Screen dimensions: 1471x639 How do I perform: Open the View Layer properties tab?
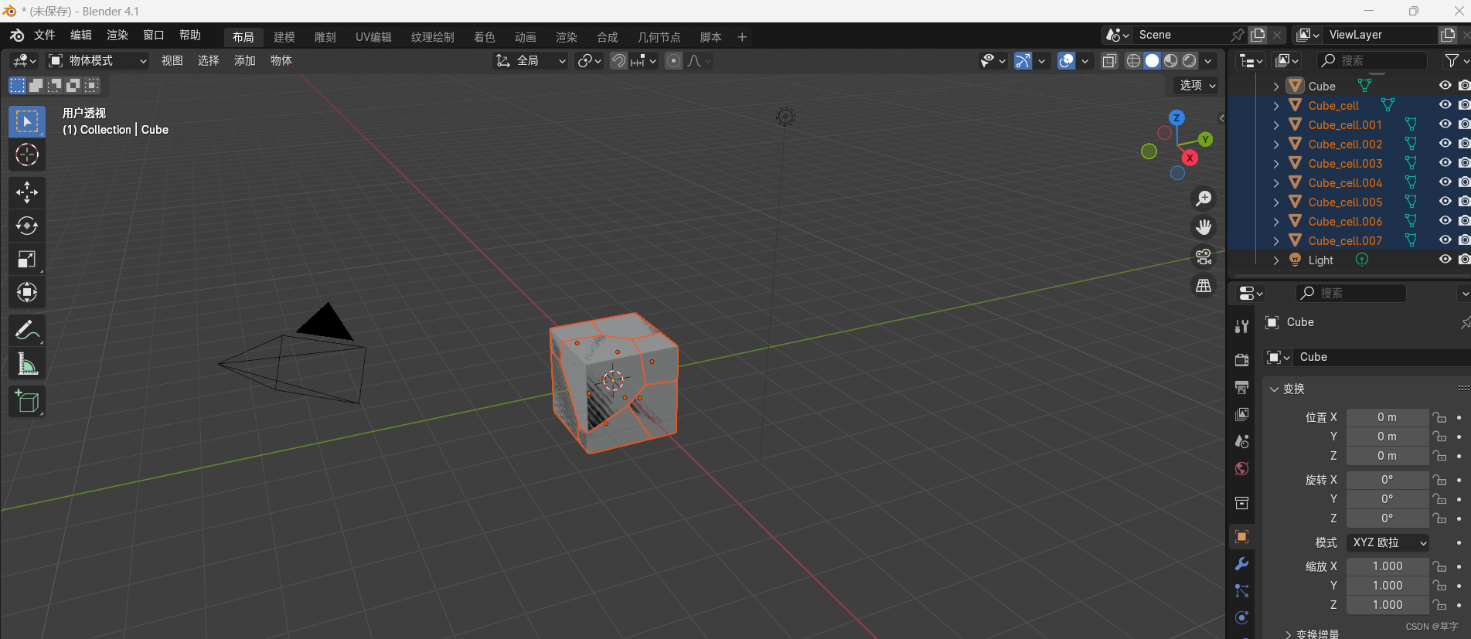[x=1241, y=414]
